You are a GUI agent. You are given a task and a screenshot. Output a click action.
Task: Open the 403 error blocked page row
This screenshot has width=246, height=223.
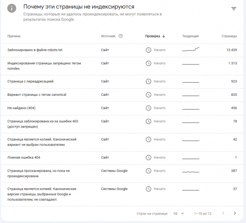pyautogui.click(x=122, y=124)
